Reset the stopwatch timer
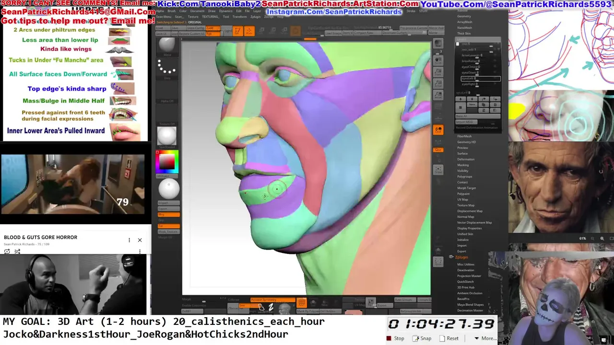Screen dimensions: 614x345 tap(449, 338)
